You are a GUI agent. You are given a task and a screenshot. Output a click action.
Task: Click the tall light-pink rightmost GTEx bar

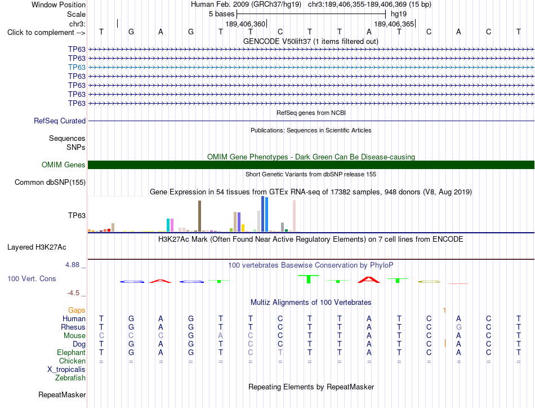295,216
